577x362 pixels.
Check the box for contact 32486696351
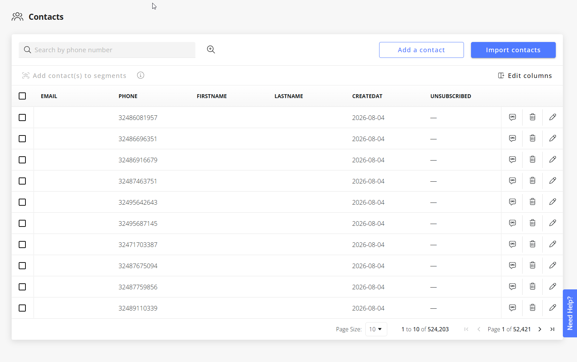pos(22,139)
